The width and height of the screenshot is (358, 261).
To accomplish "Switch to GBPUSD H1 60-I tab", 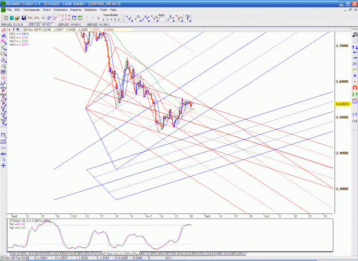I will pyautogui.click(x=98, y=25).
